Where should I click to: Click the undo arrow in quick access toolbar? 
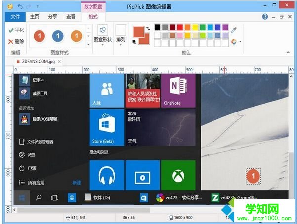(x=20, y=7)
